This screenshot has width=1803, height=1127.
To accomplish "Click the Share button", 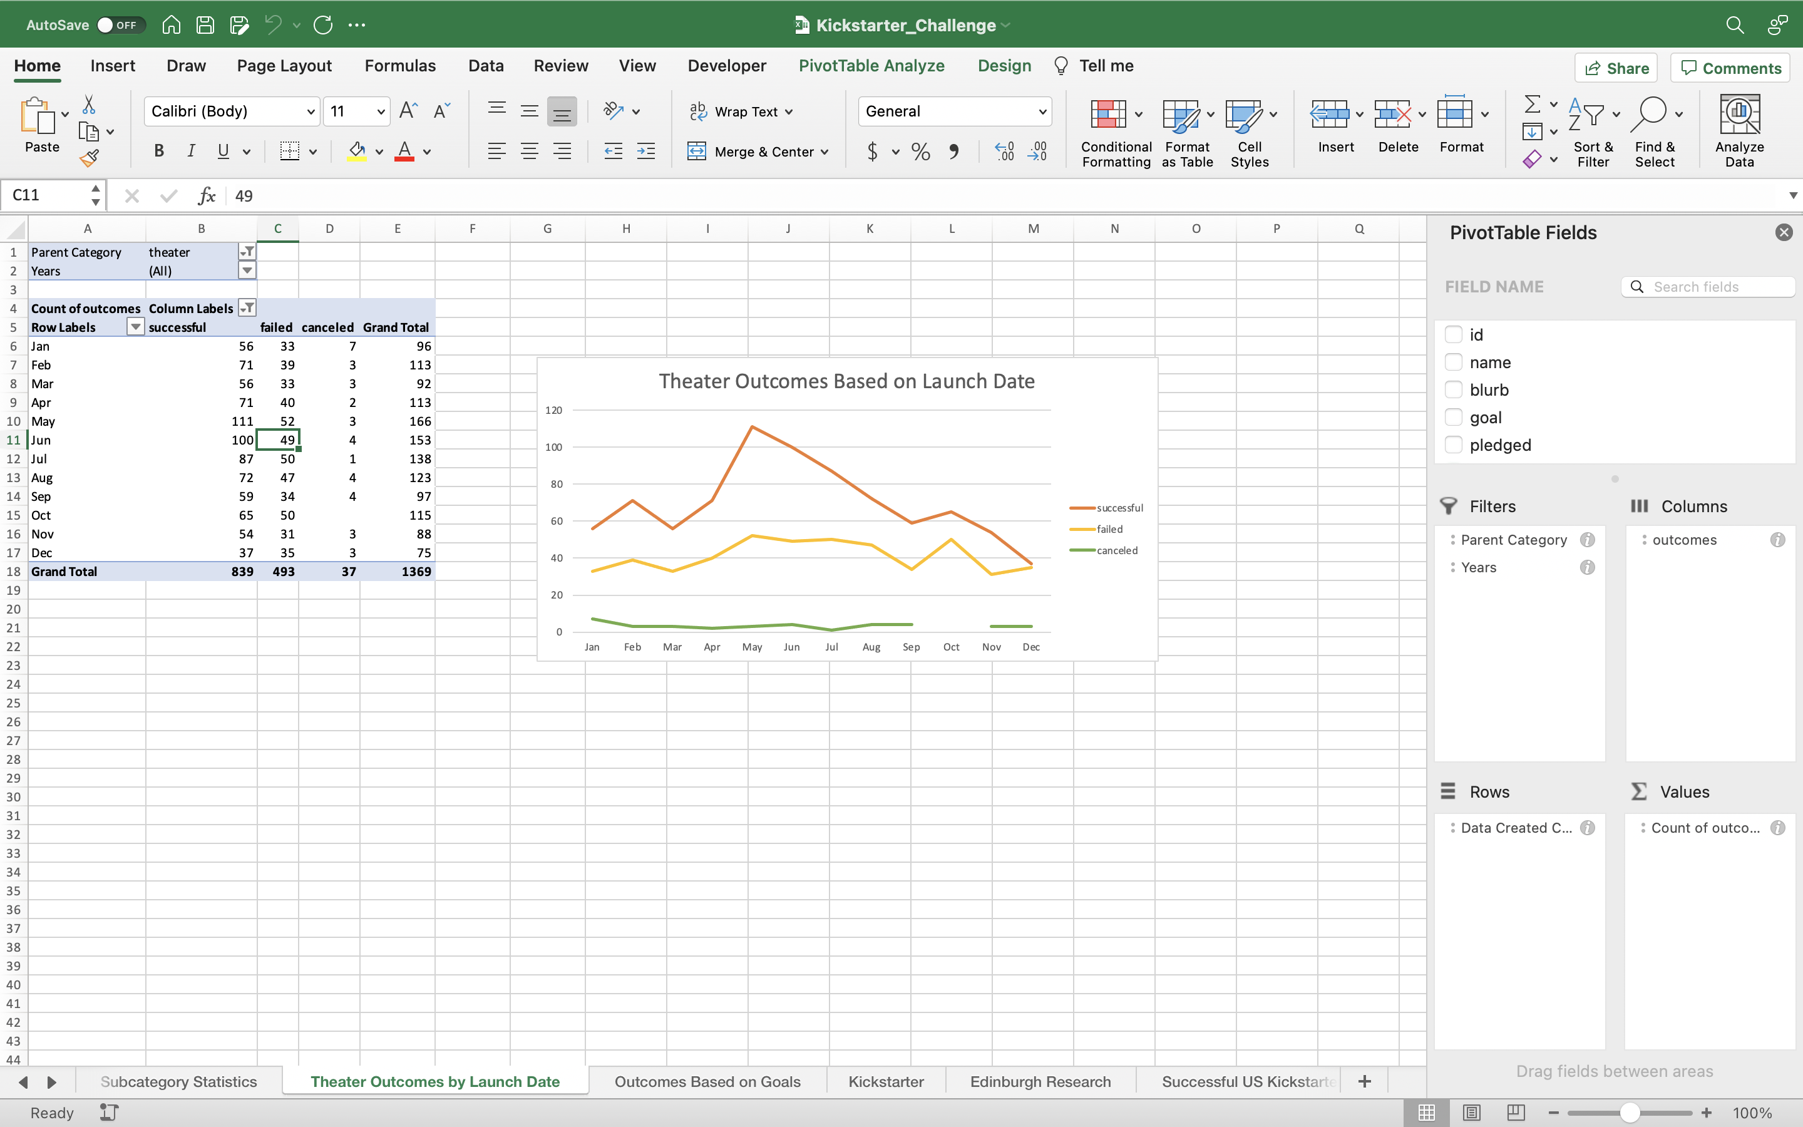I will pos(1616,67).
